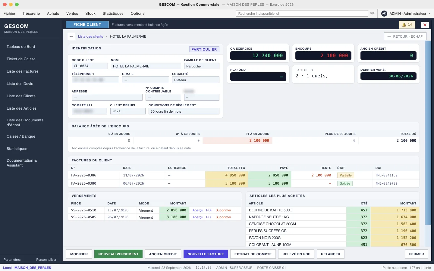Click the NOUVELLE FACTURE button
Image resolution: width=434 pixels, height=271 pixels.
tap(206, 254)
